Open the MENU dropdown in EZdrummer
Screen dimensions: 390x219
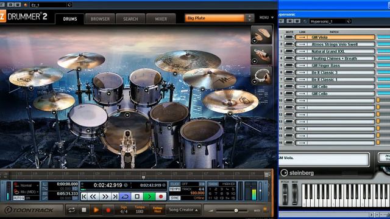click(x=266, y=18)
